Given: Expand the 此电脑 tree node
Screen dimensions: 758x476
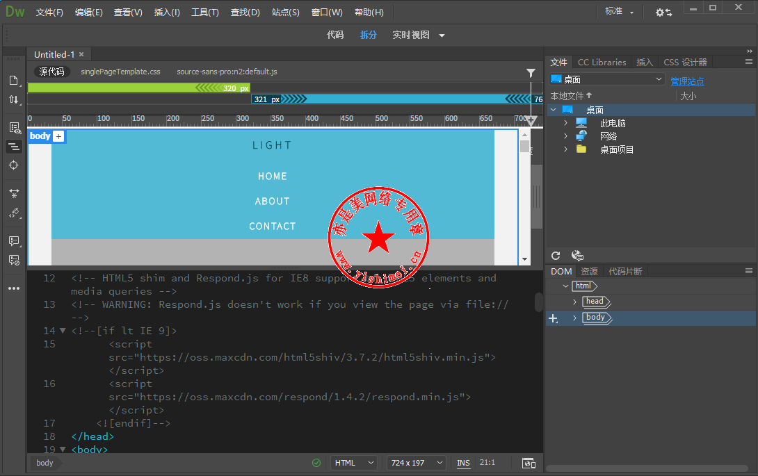Looking at the screenshot, I should tap(565, 123).
